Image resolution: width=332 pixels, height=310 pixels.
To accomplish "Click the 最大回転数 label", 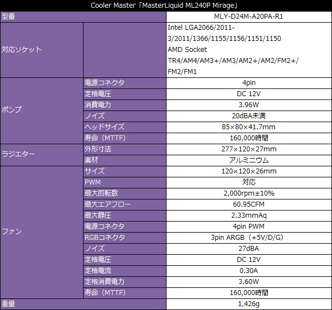I will click(x=101, y=193).
